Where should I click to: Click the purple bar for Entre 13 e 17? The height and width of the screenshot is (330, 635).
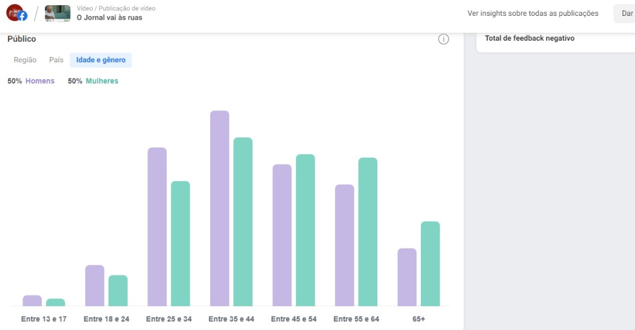(x=32, y=301)
